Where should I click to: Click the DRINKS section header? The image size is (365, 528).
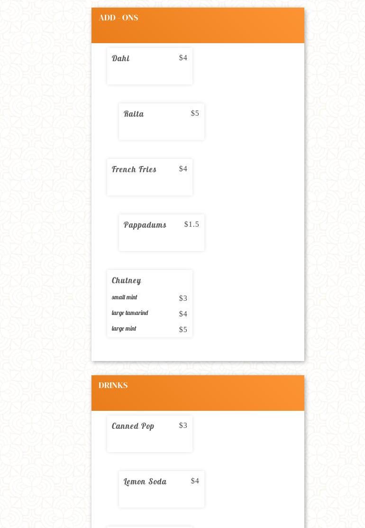[x=113, y=386]
